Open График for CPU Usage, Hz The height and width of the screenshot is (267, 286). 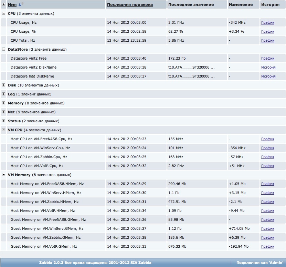267,22
